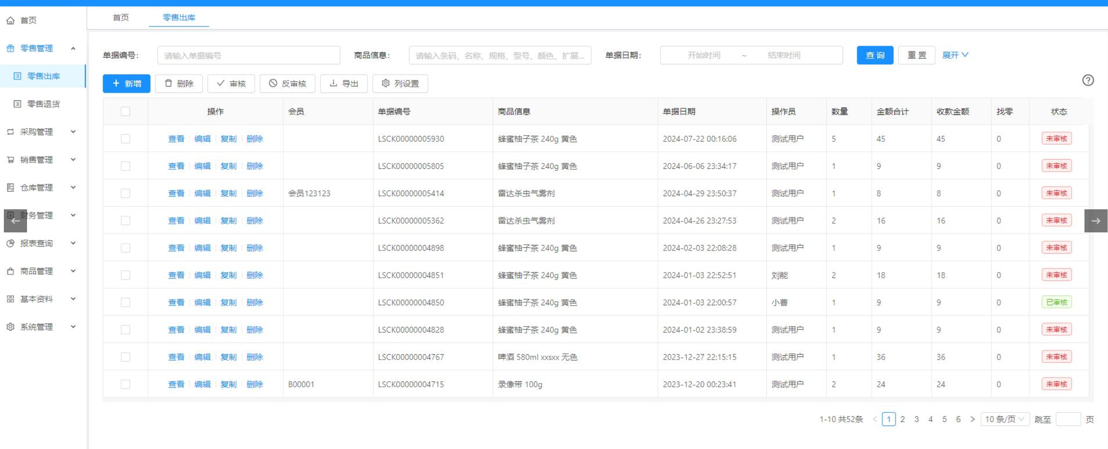Click the purchase management sidebar icon
The height and width of the screenshot is (449, 1108).
click(x=11, y=132)
